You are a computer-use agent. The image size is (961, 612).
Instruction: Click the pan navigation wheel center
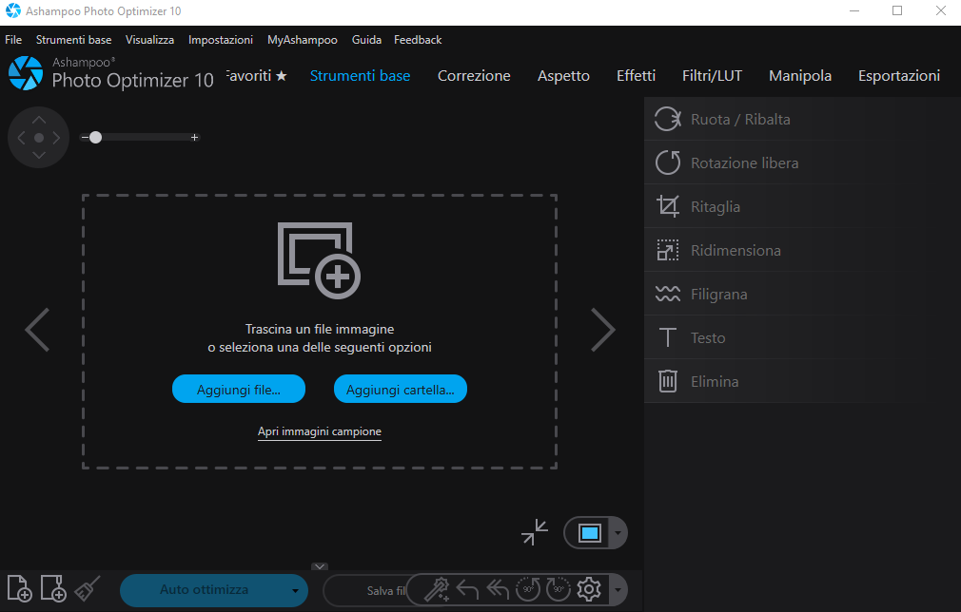point(39,138)
